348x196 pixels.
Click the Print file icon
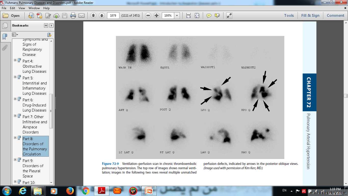click(x=73, y=16)
